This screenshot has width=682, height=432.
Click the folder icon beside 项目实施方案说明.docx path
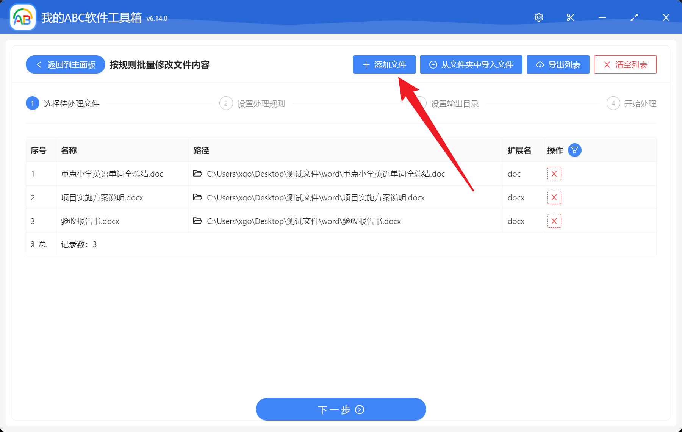coord(198,197)
